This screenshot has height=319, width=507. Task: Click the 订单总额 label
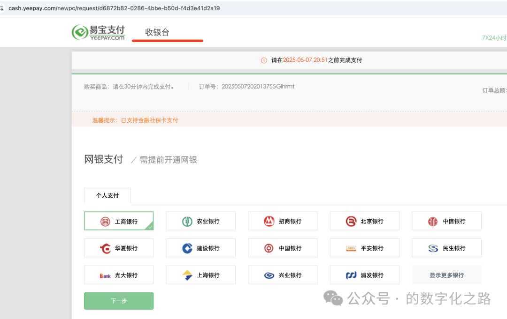(494, 90)
